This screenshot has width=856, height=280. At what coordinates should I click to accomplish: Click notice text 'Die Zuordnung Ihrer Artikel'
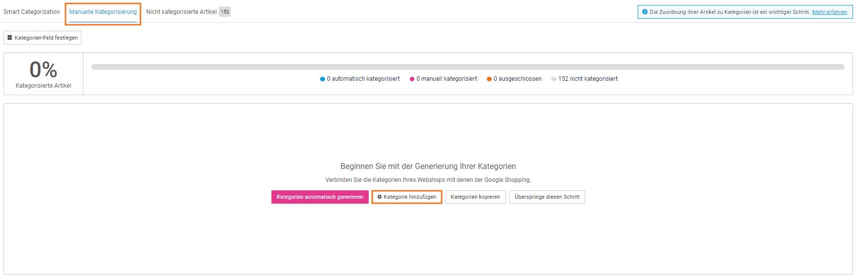tap(729, 12)
